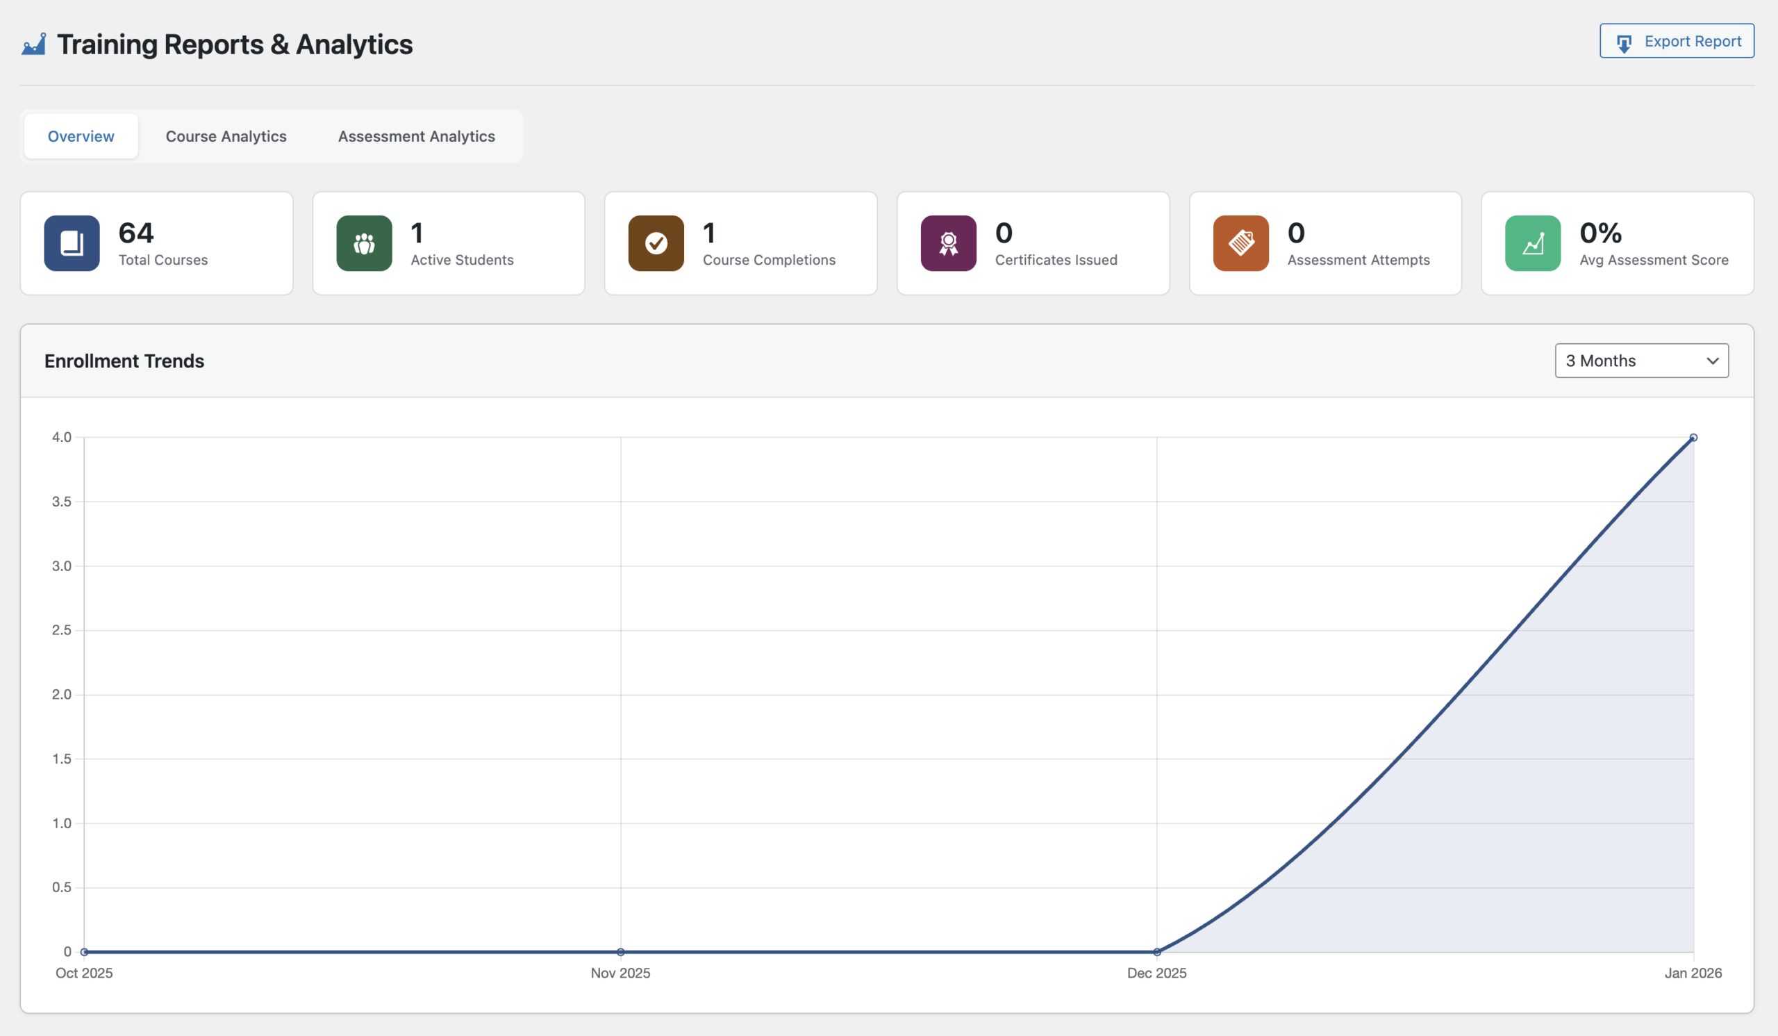The image size is (1778, 1036).
Task: Open the Assessment Analytics tab
Action: (416, 136)
